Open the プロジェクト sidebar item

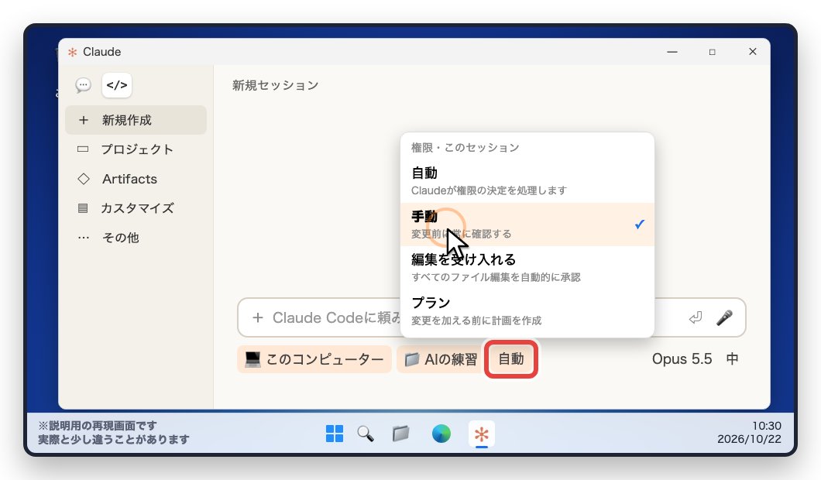(x=136, y=149)
